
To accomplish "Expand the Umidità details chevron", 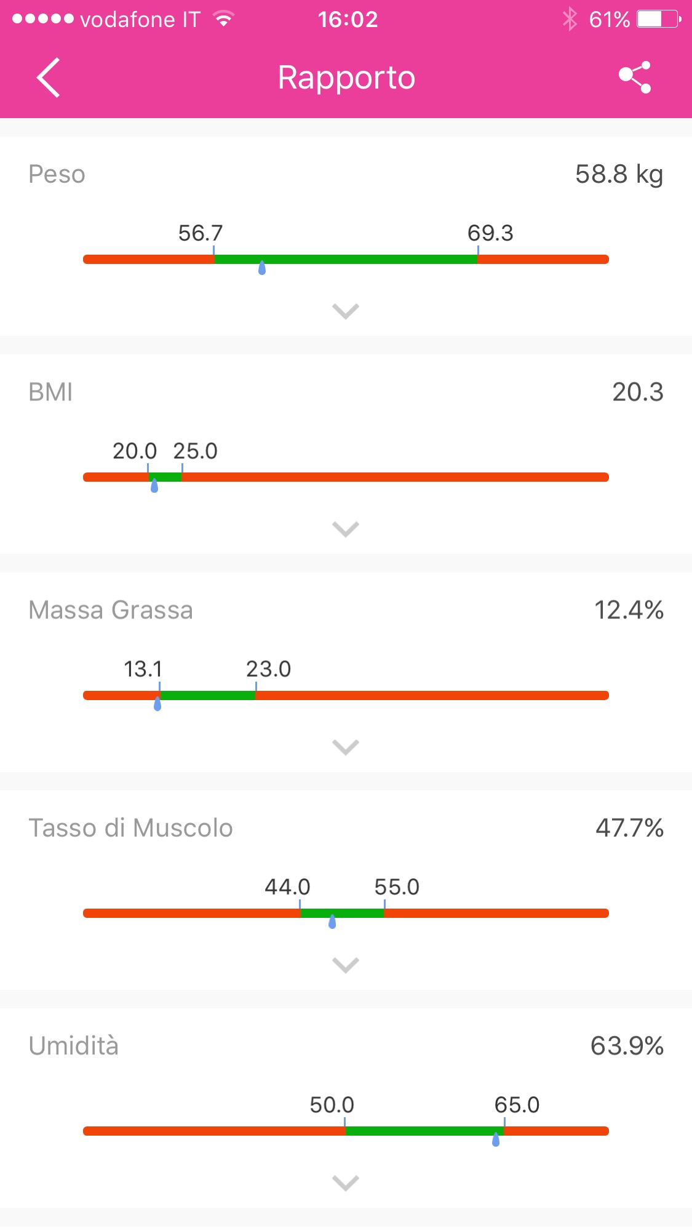I will [x=346, y=1183].
